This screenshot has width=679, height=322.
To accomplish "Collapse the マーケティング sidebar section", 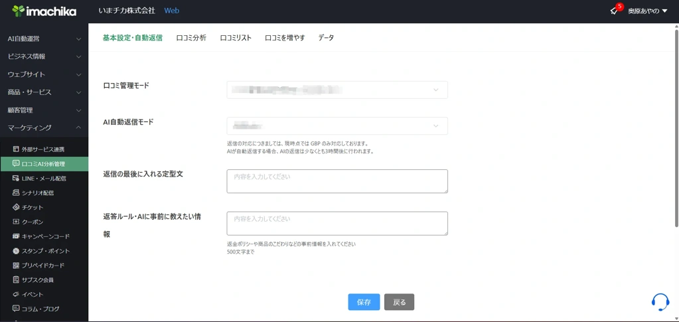I will pyautogui.click(x=44, y=127).
